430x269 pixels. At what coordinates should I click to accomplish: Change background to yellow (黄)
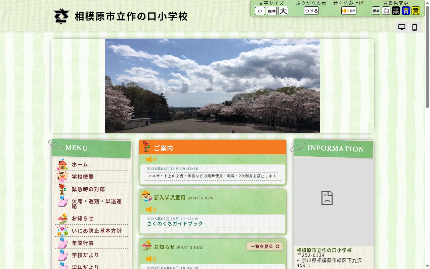click(416, 11)
